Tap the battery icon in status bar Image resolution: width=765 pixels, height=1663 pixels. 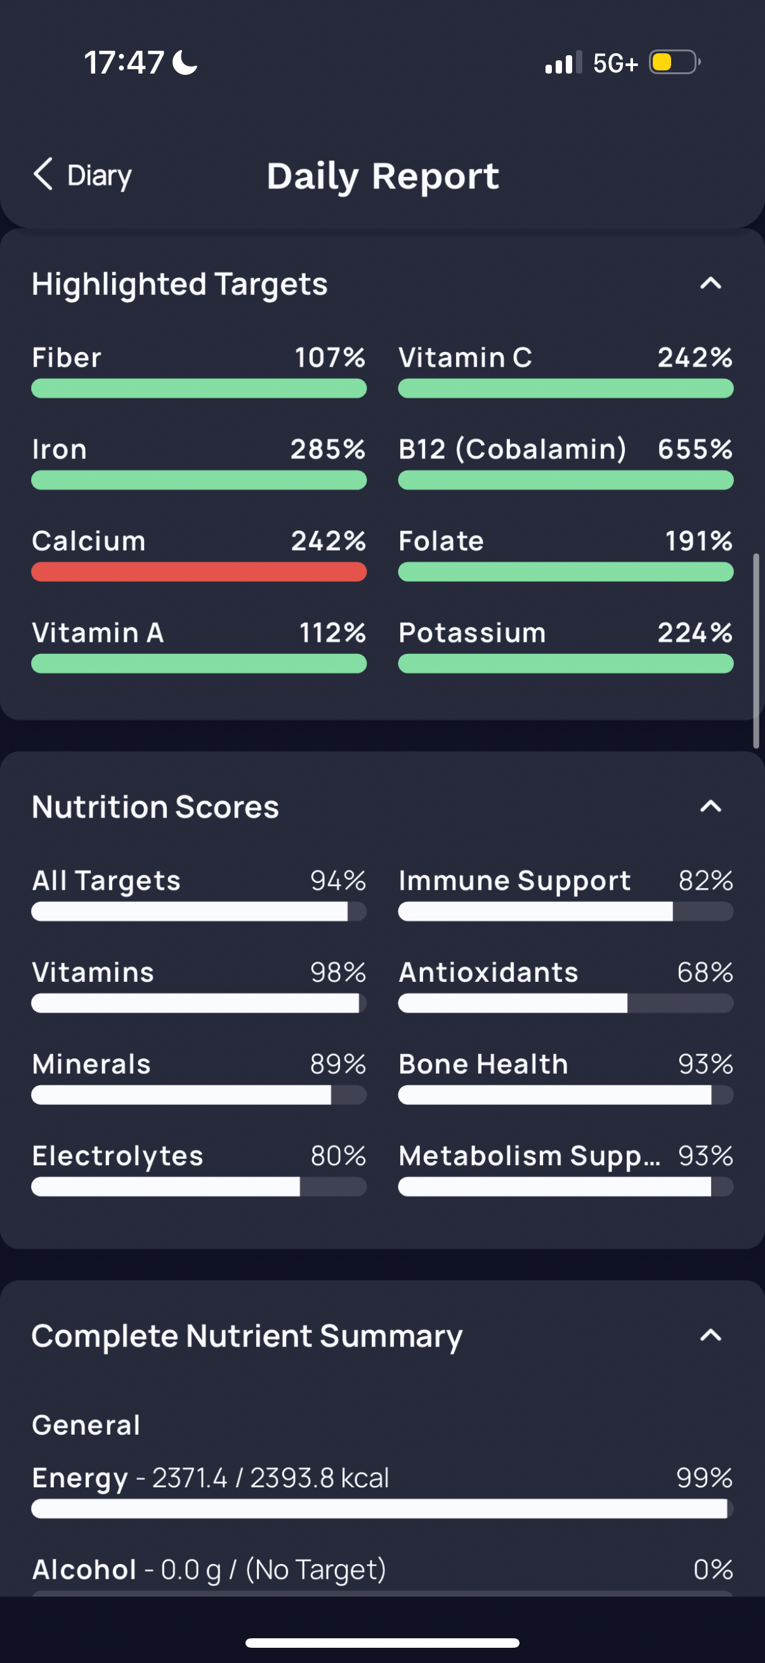pos(674,63)
